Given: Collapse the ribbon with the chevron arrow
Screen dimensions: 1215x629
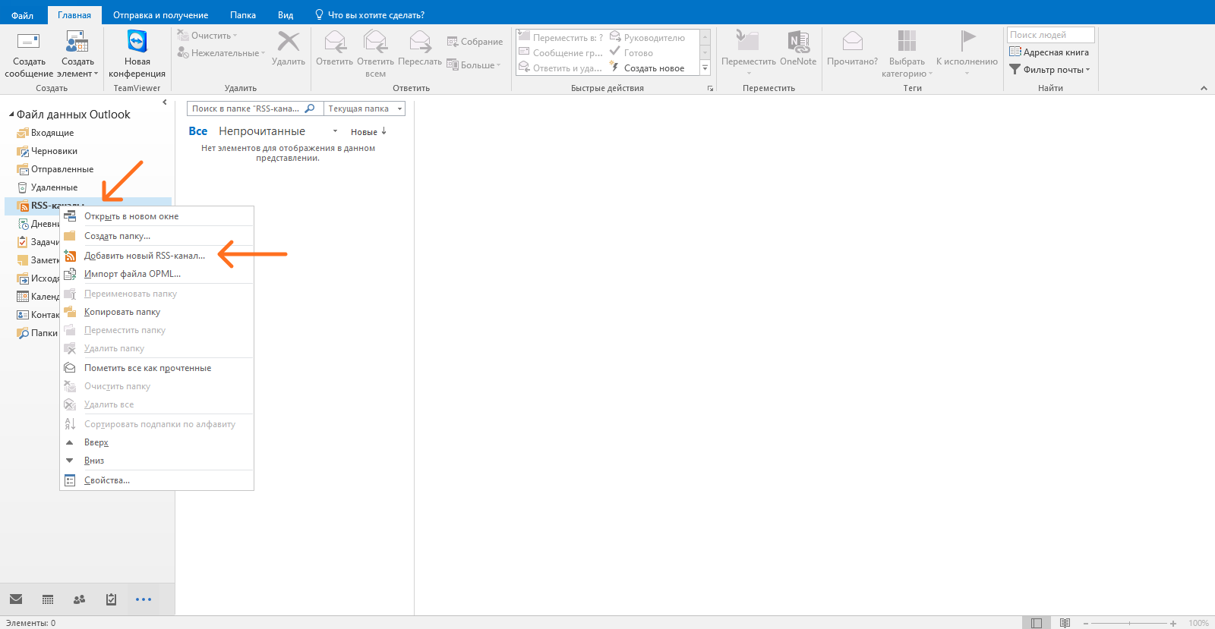Looking at the screenshot, I should pos(1204,89).
